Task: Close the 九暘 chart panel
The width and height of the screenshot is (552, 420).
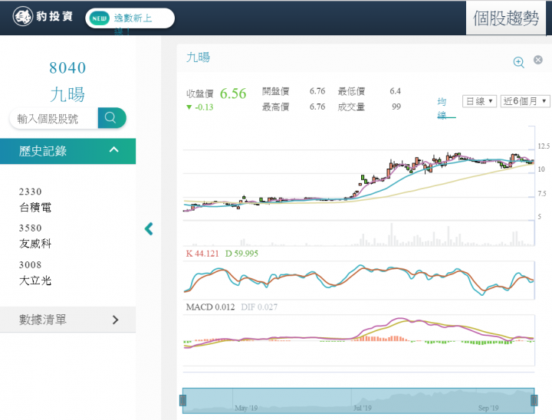Action: click(x=538, y=60)
